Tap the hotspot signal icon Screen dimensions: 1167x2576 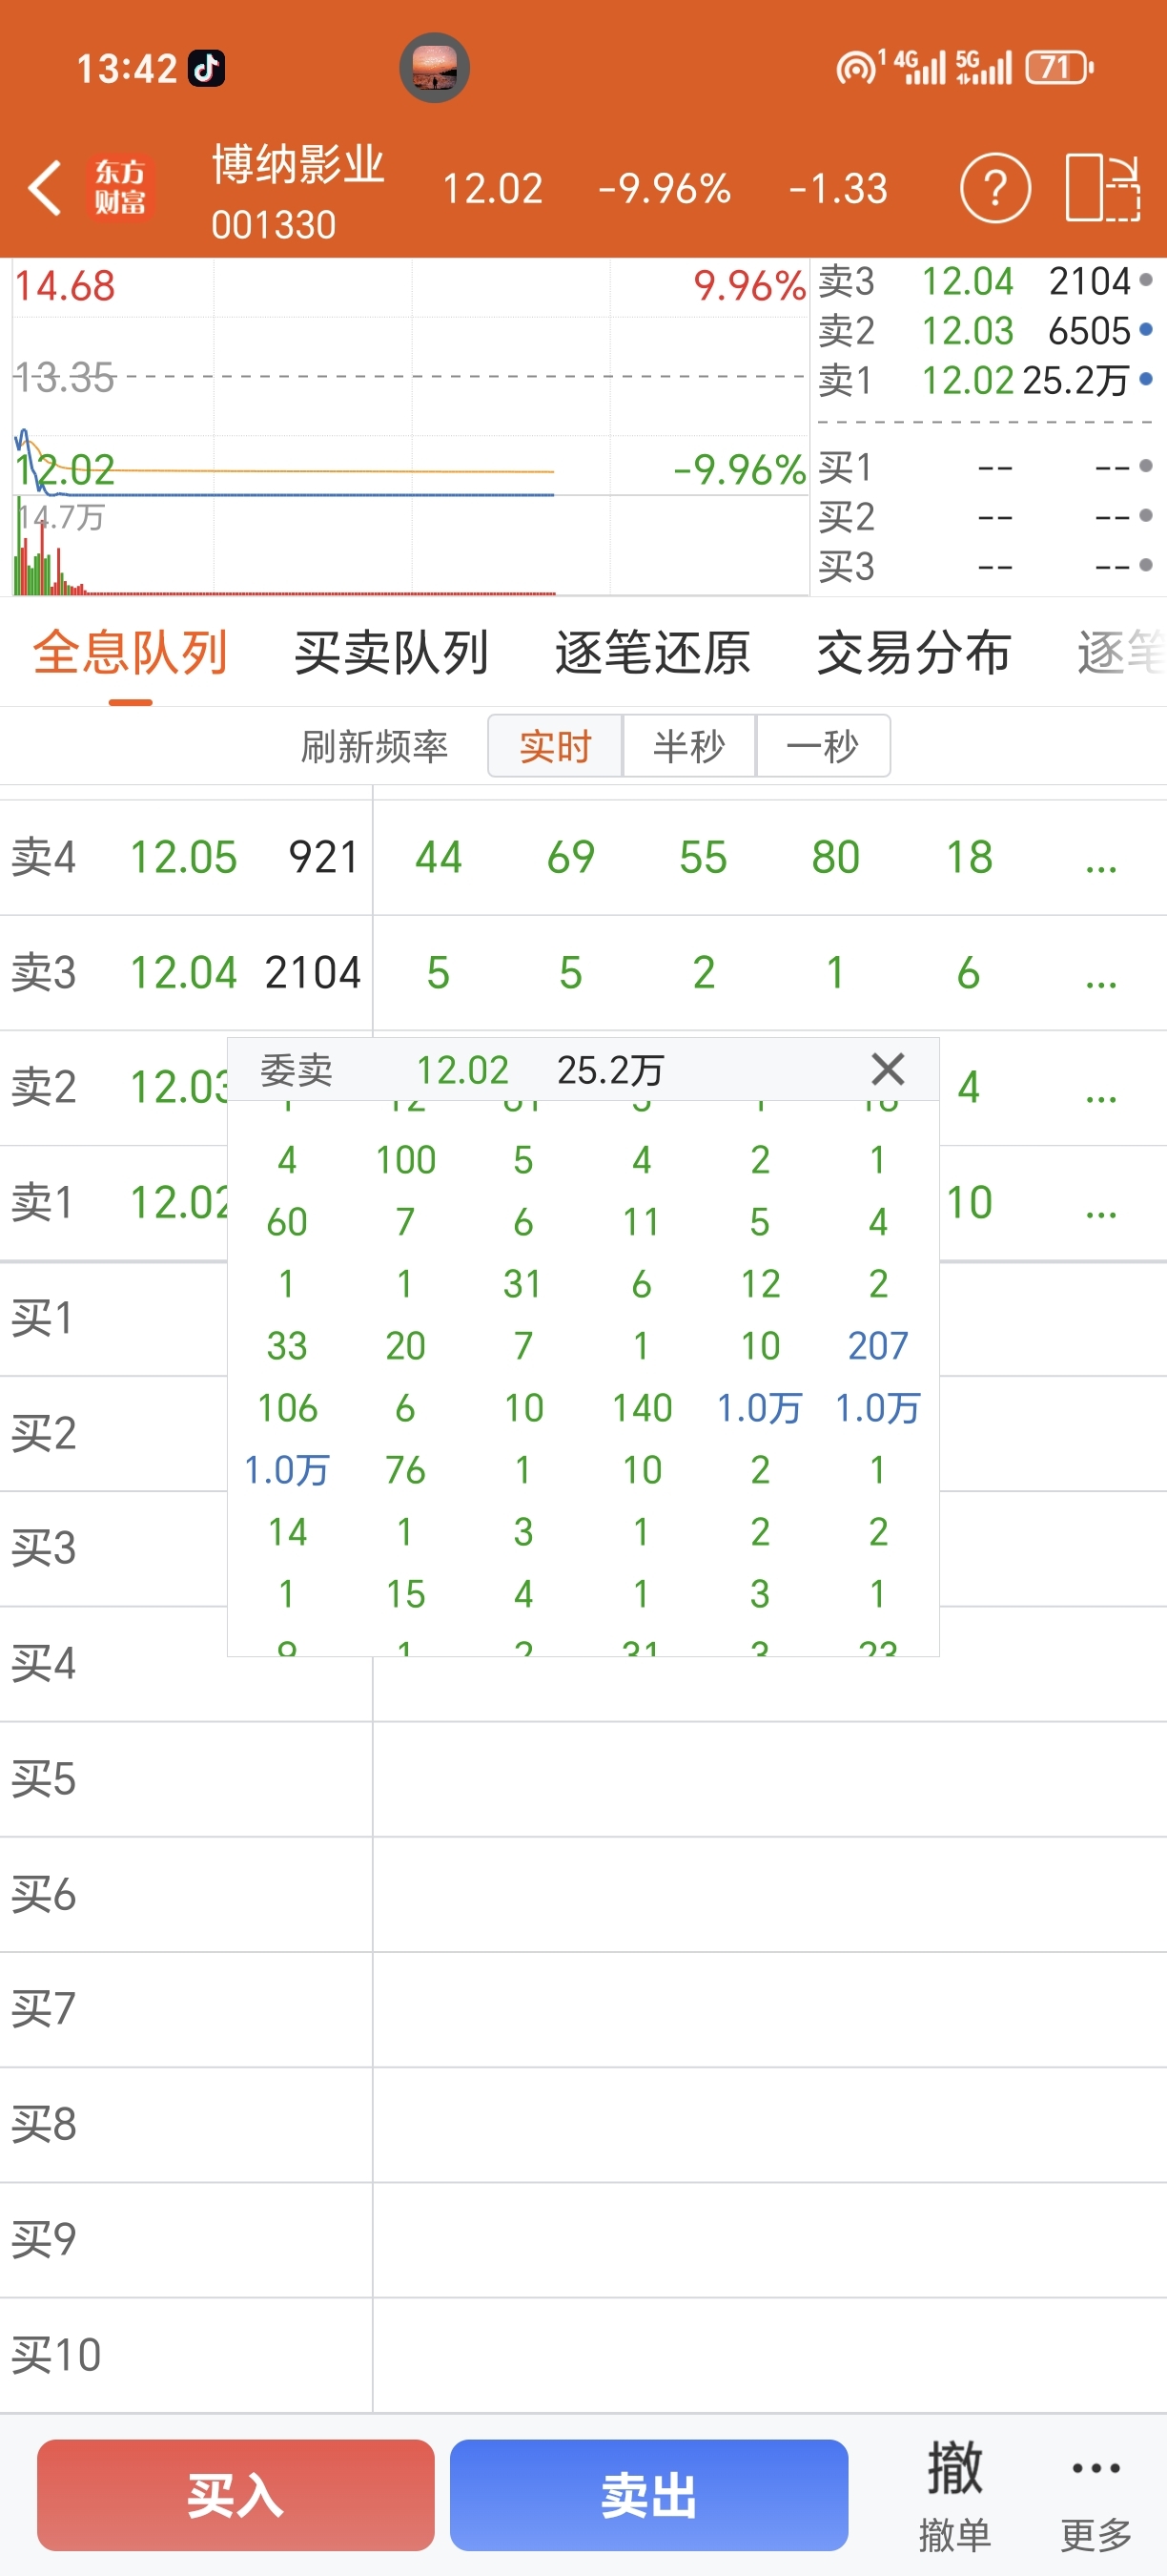(x=855, y=68)
